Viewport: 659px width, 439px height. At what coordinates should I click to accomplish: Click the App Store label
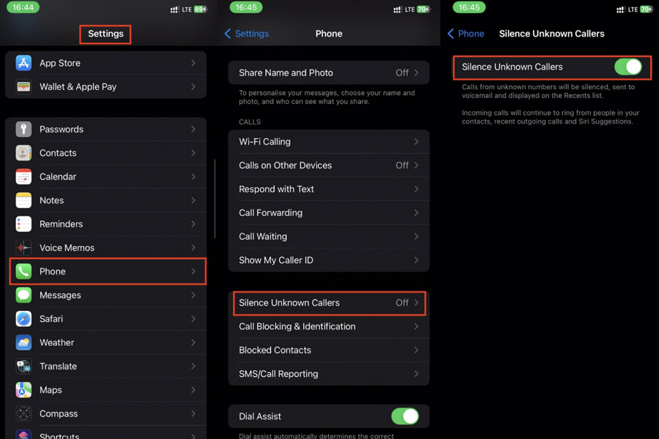point(60,63)
